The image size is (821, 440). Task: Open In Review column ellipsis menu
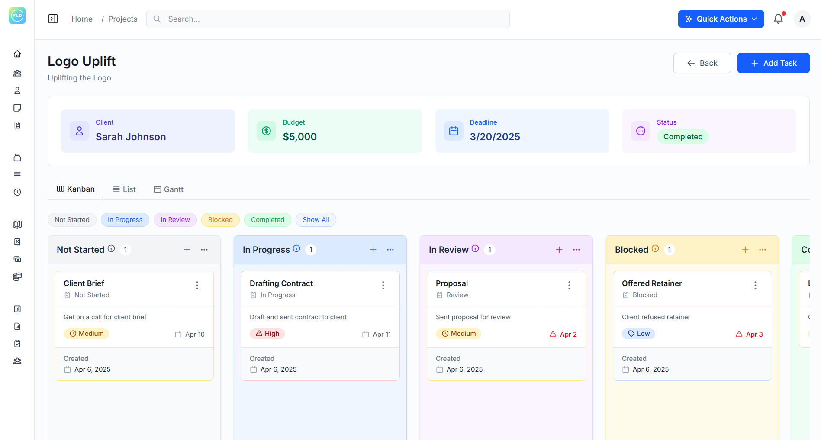pos(576,250)
